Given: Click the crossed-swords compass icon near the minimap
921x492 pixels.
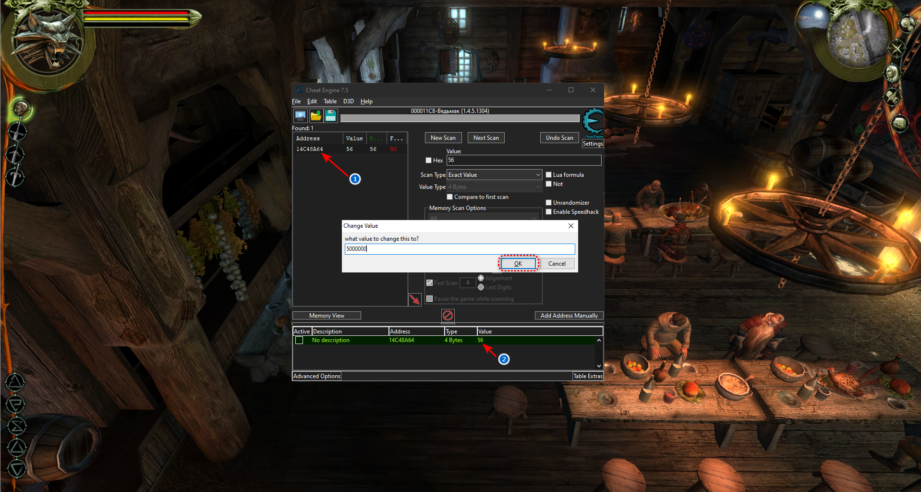Looking at the screenshot, I should (897, 48).
